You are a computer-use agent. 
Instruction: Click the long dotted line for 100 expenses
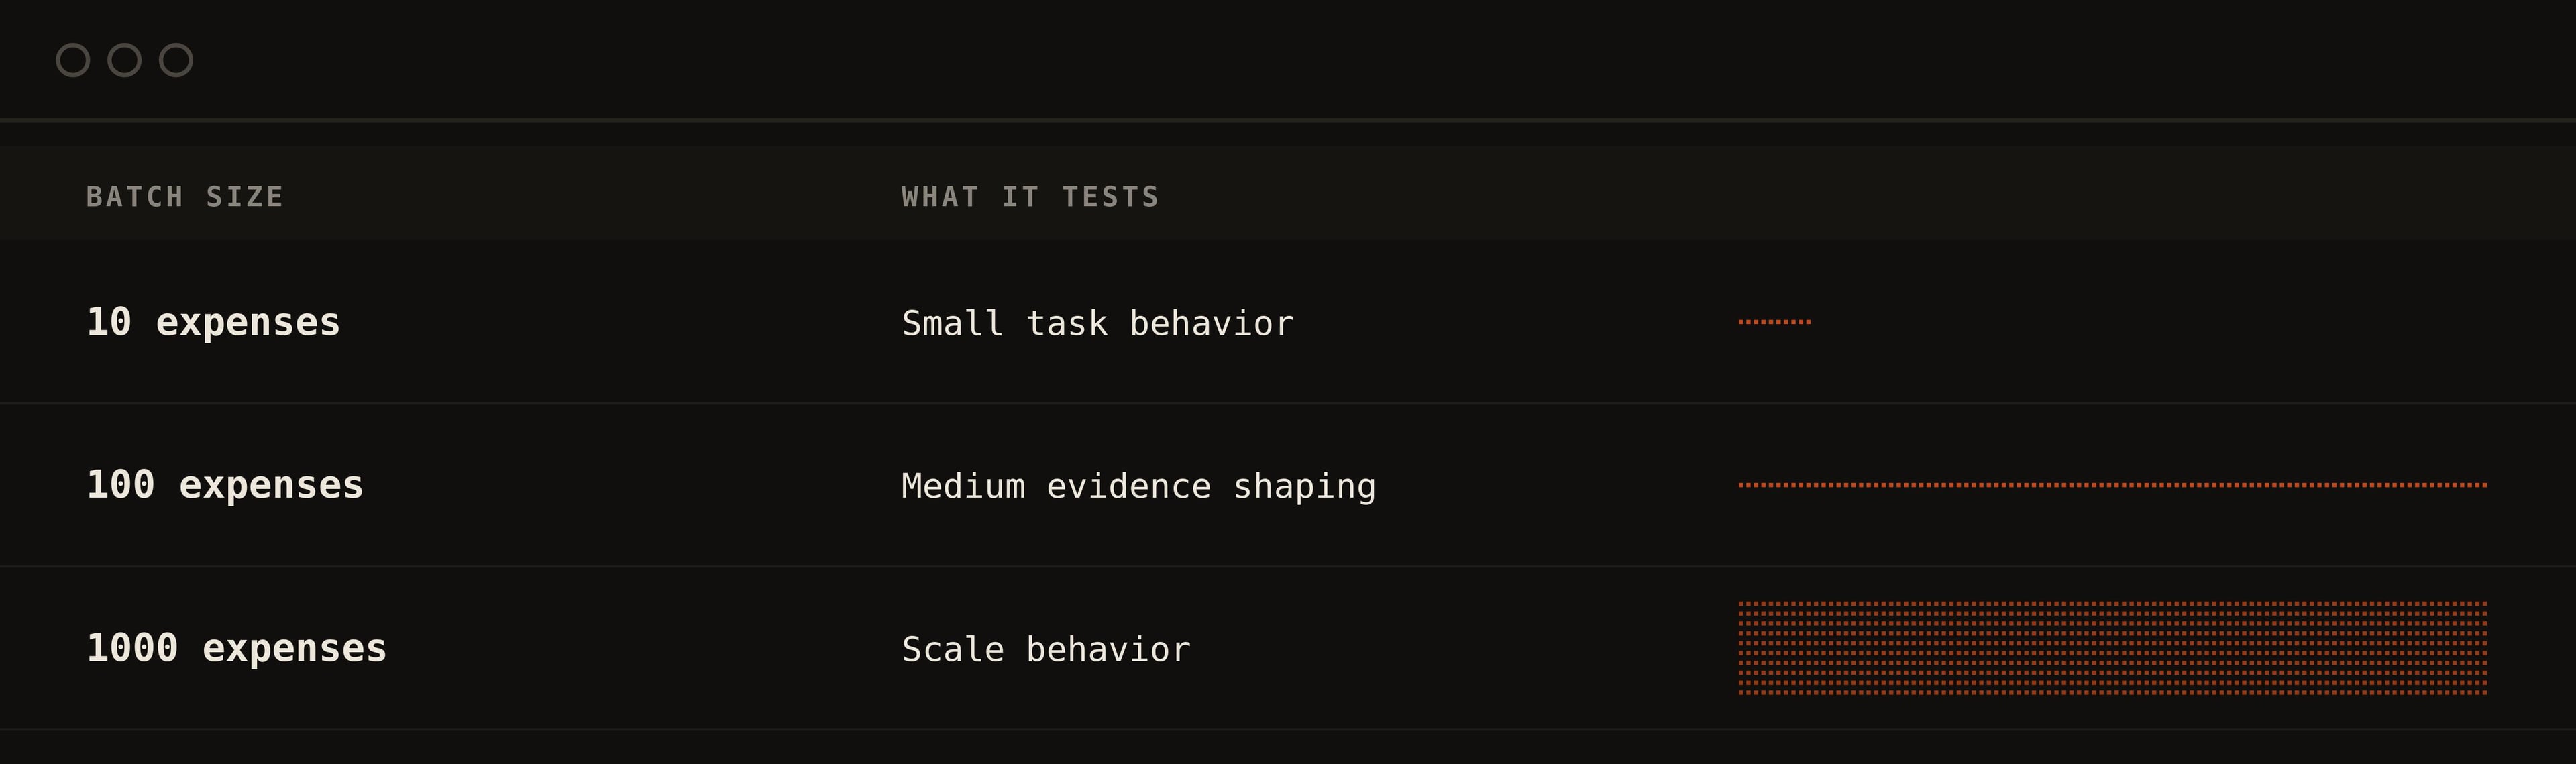click(2112, 485)
